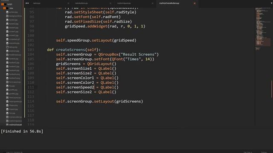Switch to the myformlayout.py tab
The image size is (273, 153).
124,3
